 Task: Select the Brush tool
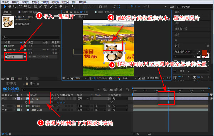coord(51,6)
